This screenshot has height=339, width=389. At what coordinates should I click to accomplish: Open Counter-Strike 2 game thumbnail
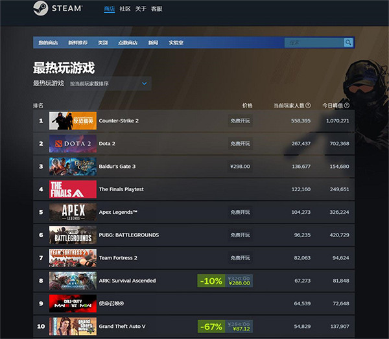(x=73, y=121)
